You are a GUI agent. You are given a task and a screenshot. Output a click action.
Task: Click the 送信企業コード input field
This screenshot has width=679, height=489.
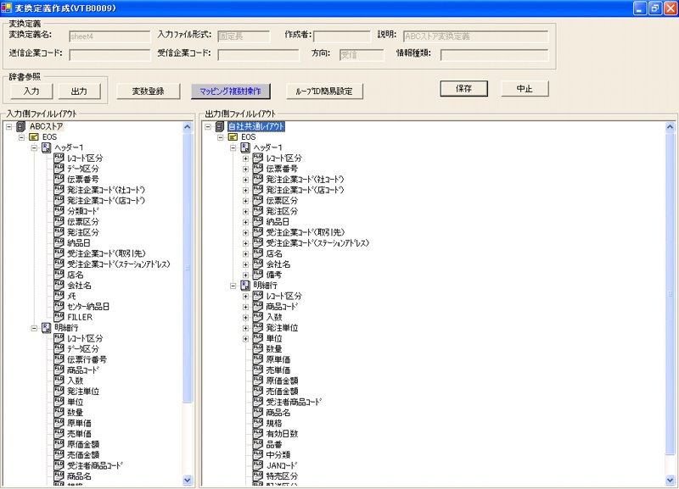tap(109, 55)
